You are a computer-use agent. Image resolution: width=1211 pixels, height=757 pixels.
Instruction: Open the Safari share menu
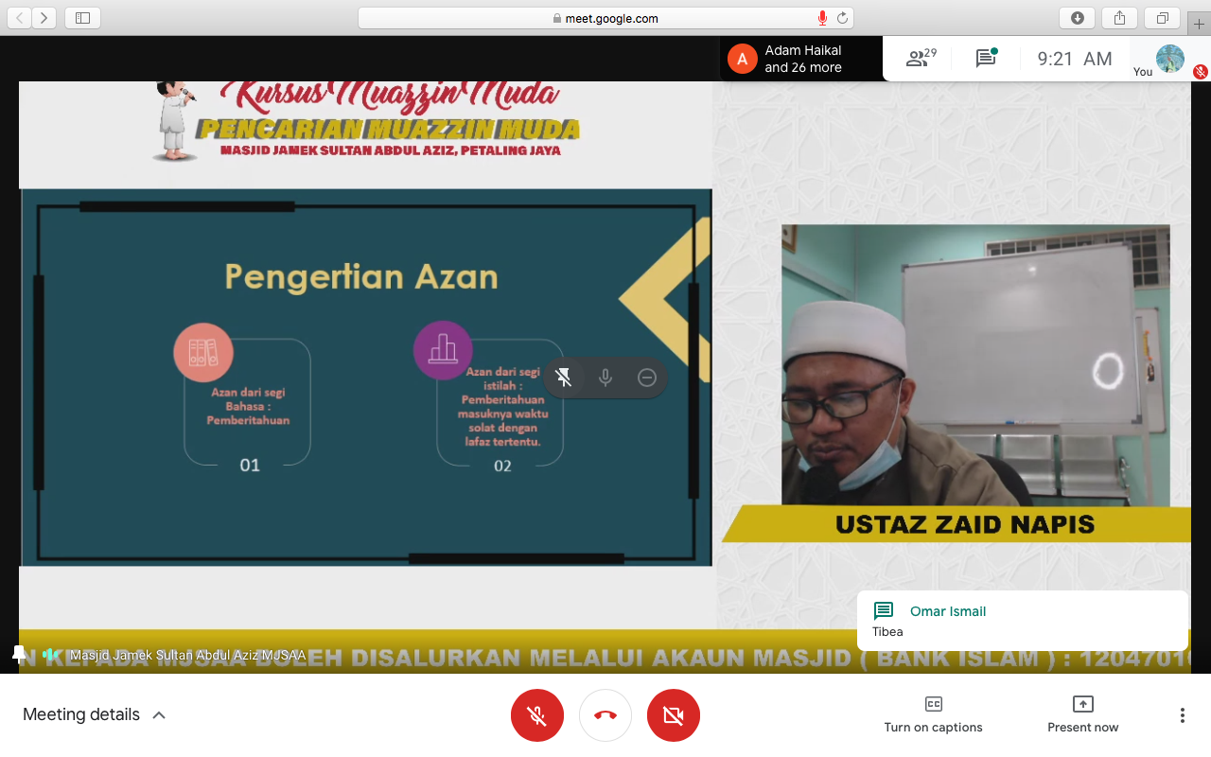point(1119,18)
